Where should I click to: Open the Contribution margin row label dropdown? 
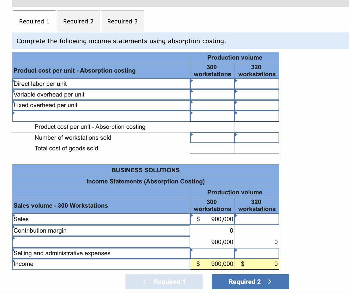click(x=101, y=231)
